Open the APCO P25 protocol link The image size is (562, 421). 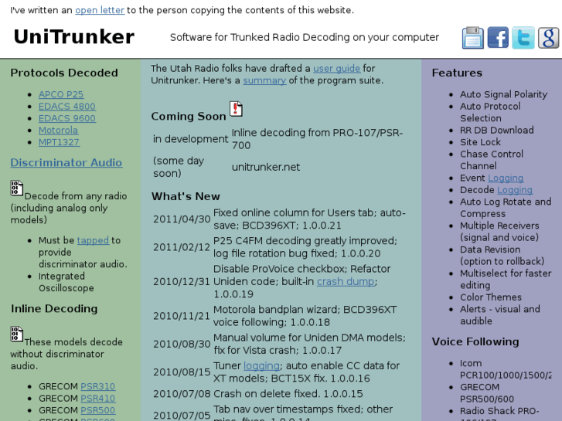61,94
